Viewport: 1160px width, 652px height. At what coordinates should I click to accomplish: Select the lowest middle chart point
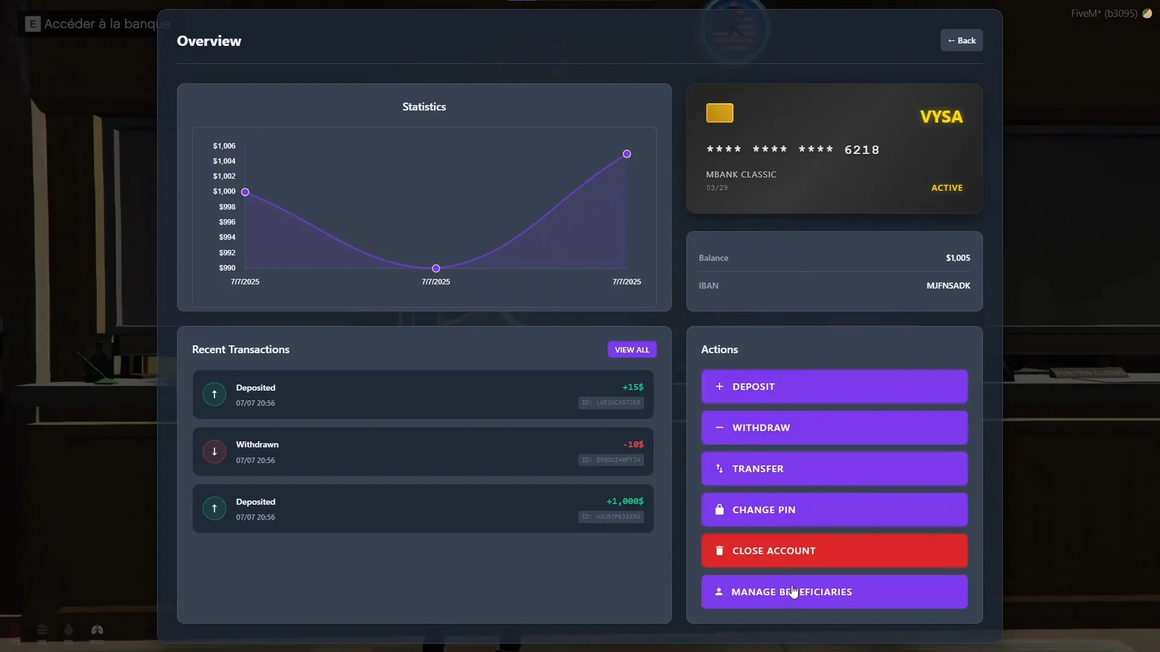tap(436, 269)
